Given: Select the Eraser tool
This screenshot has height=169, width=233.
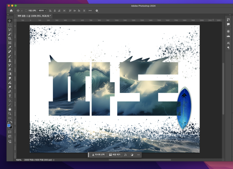Looking at the screenshot, I should click(10, 69).
